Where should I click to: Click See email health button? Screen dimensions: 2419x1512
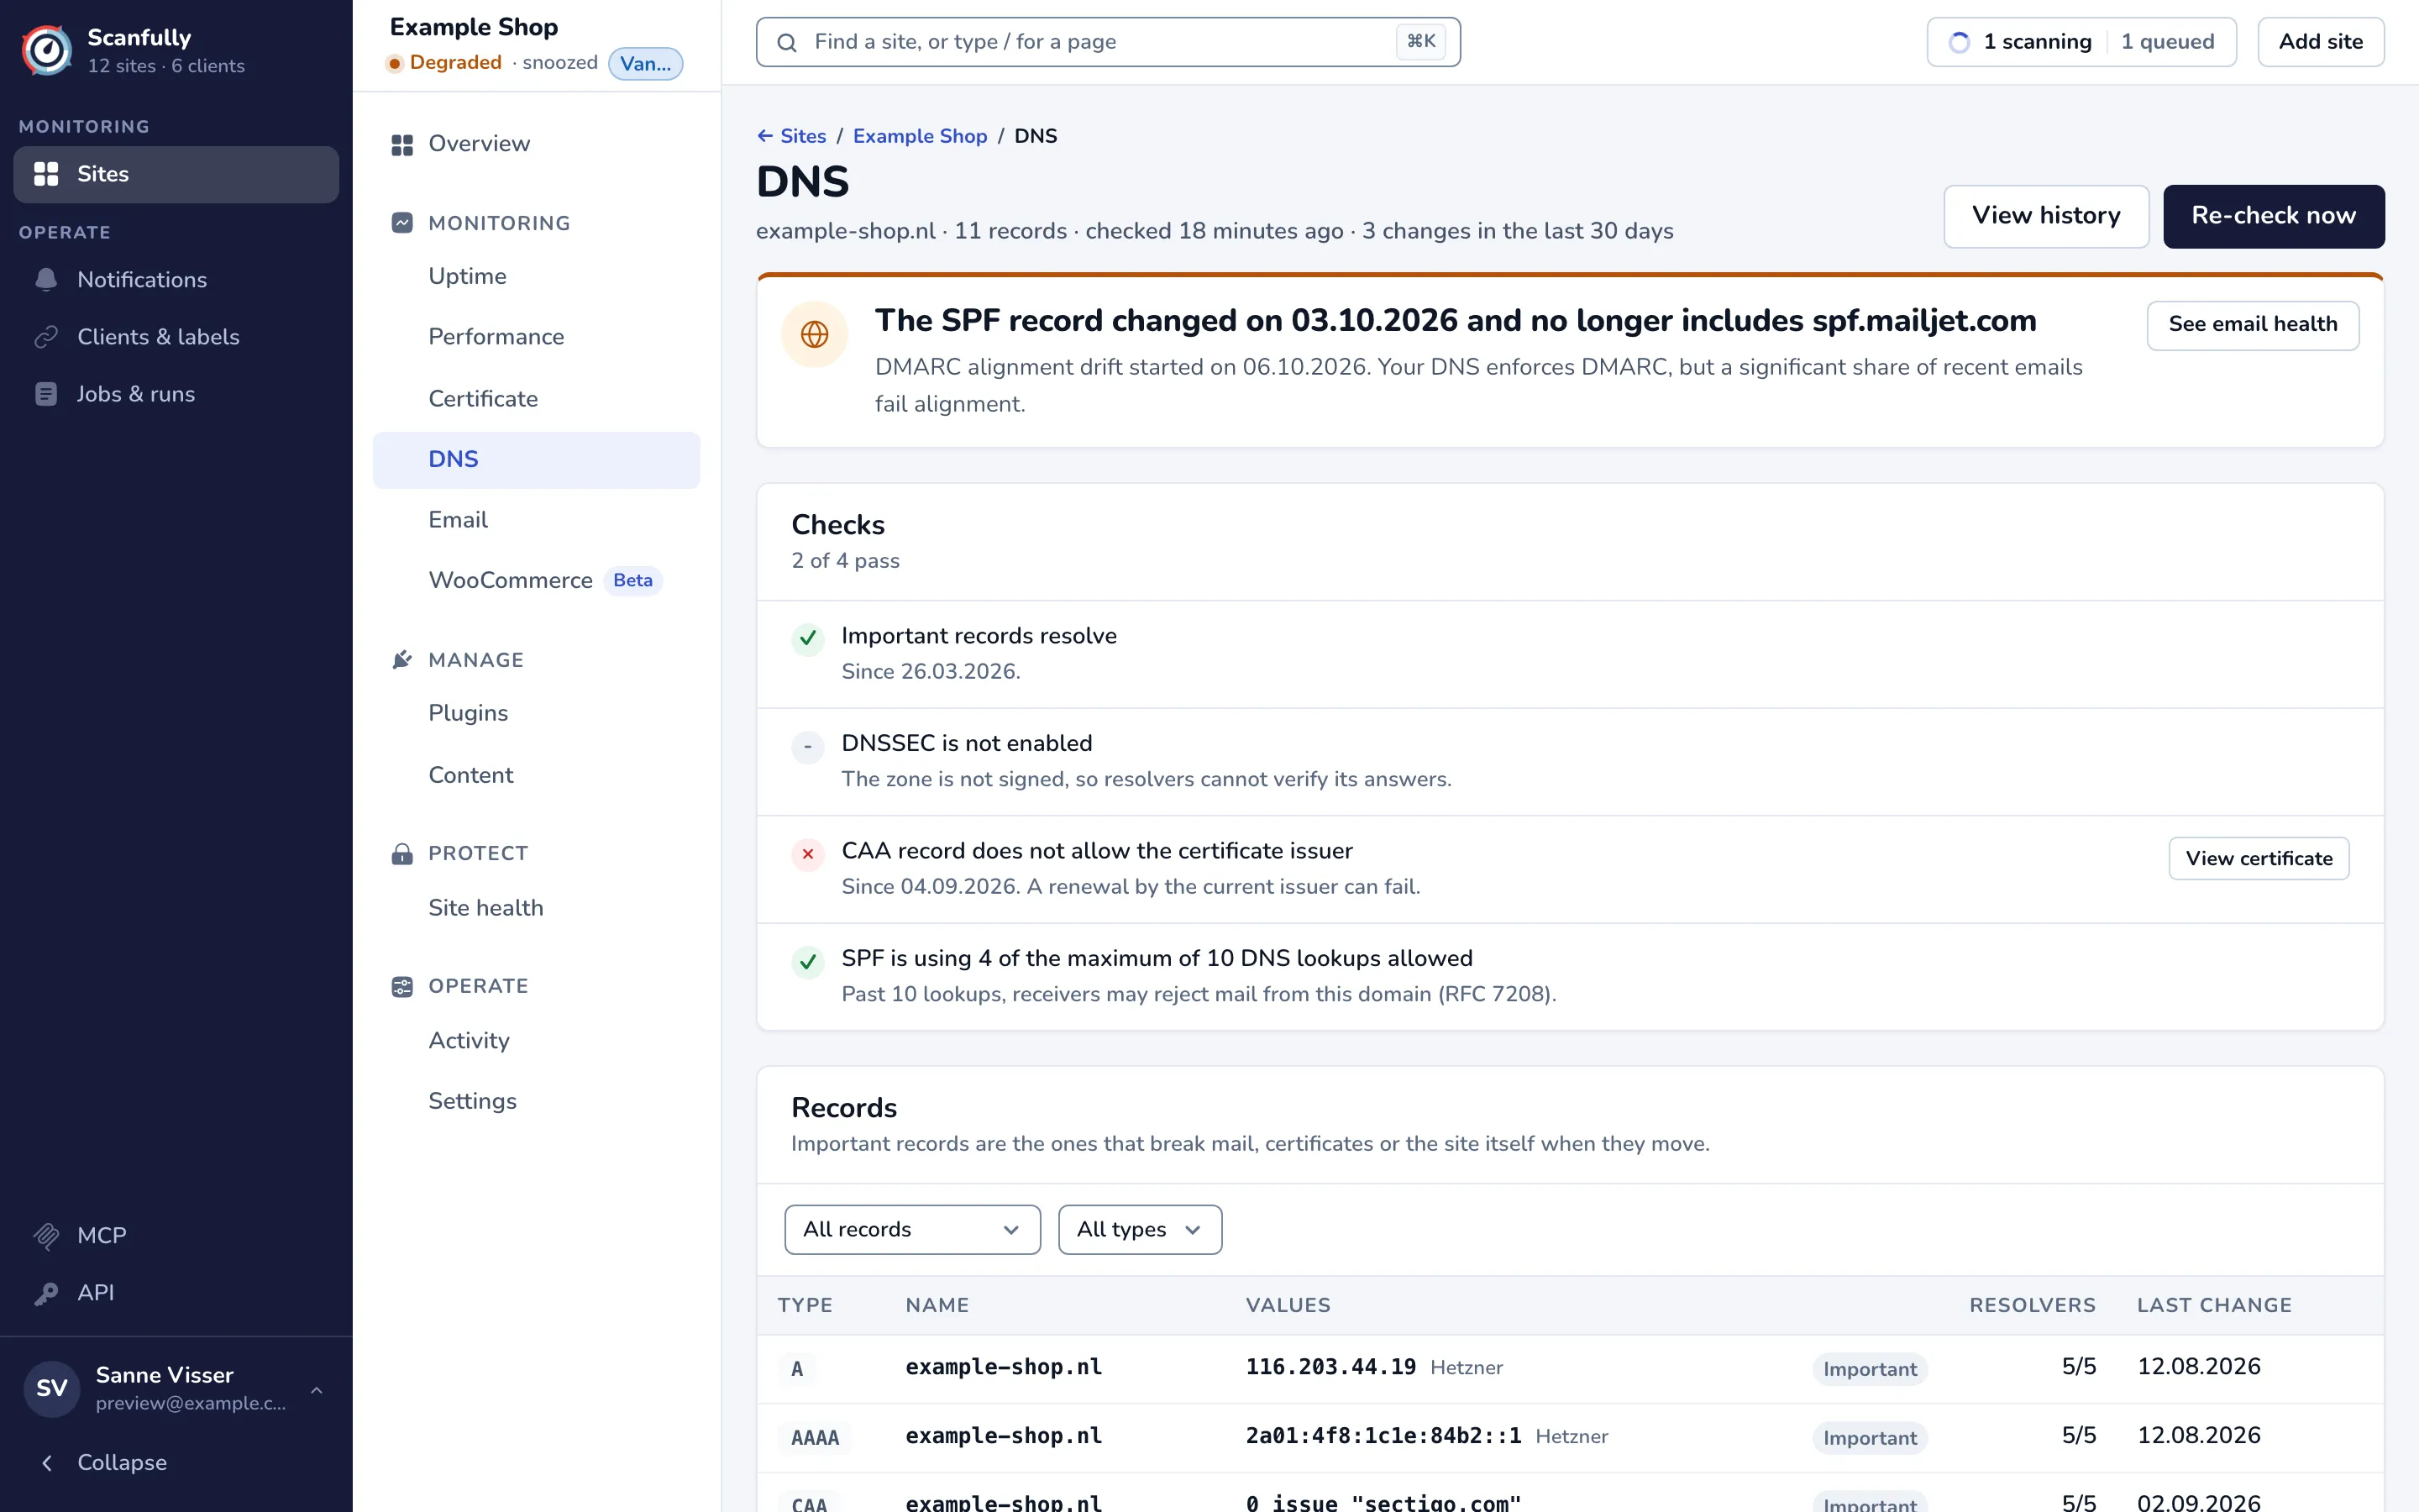(x=2252, y=325)
